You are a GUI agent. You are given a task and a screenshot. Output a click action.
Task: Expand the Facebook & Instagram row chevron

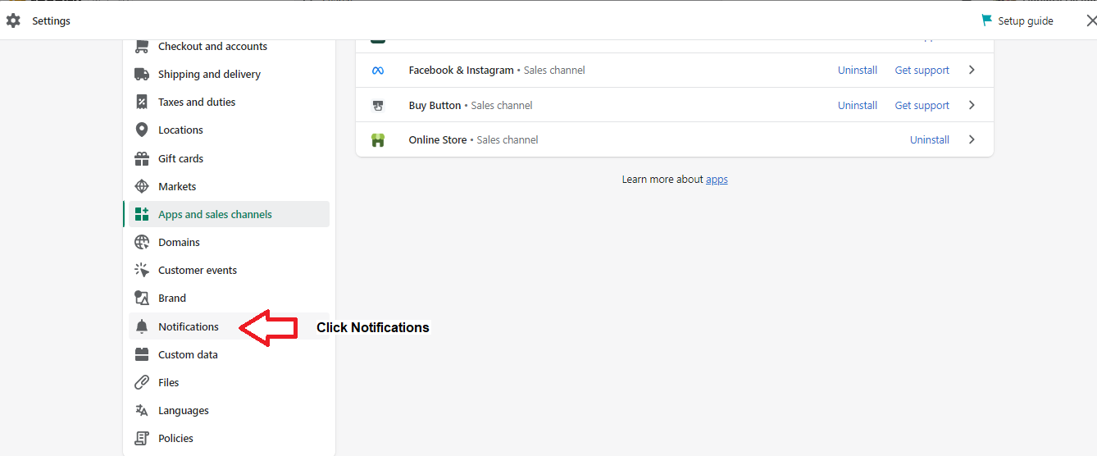coord(972,71)
